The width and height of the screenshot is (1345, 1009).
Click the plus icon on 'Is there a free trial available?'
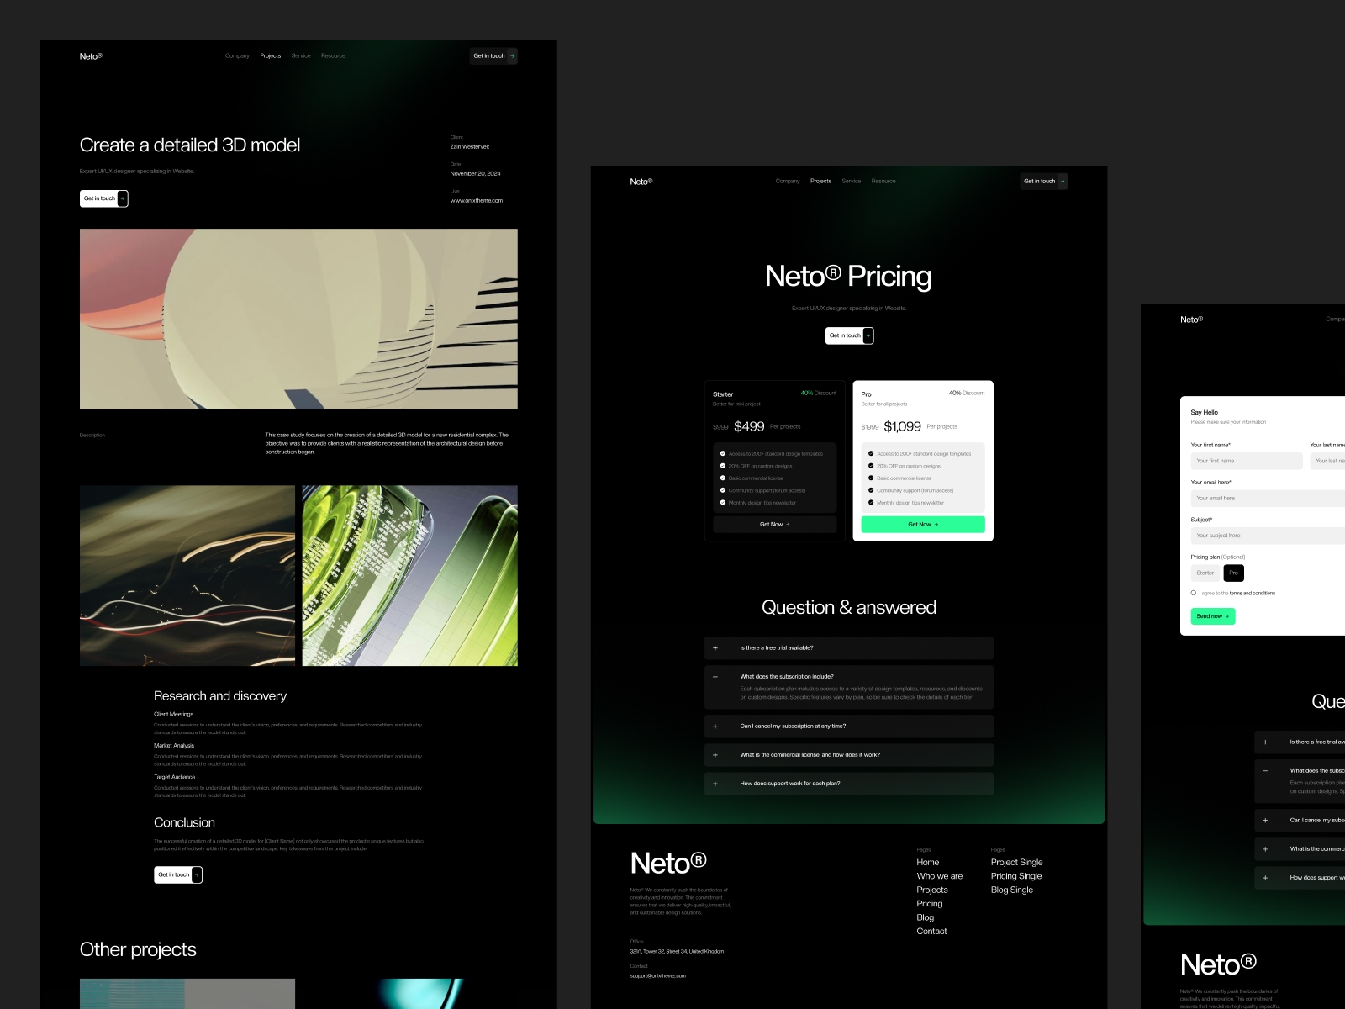714,647
